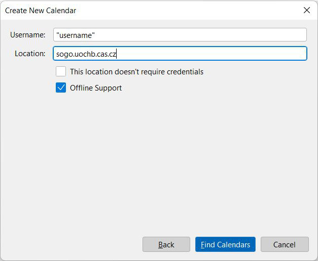The image size is (318, 261).
Task: Click the "Username:" label
Action: pyautogui.click(x=28, y=35)
